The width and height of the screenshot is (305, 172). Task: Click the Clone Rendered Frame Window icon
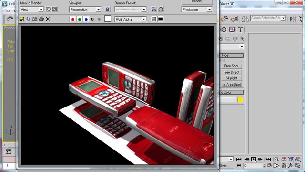pyautogui.click(x=35, y=19)
